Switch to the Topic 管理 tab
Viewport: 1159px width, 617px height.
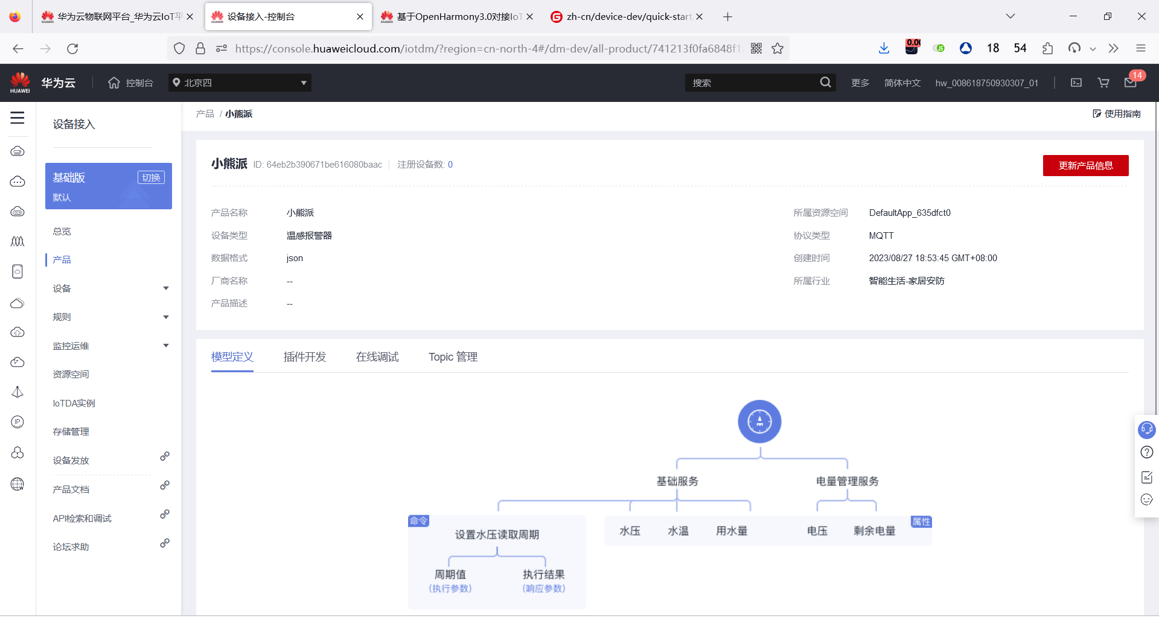click(x=452, y=356)
